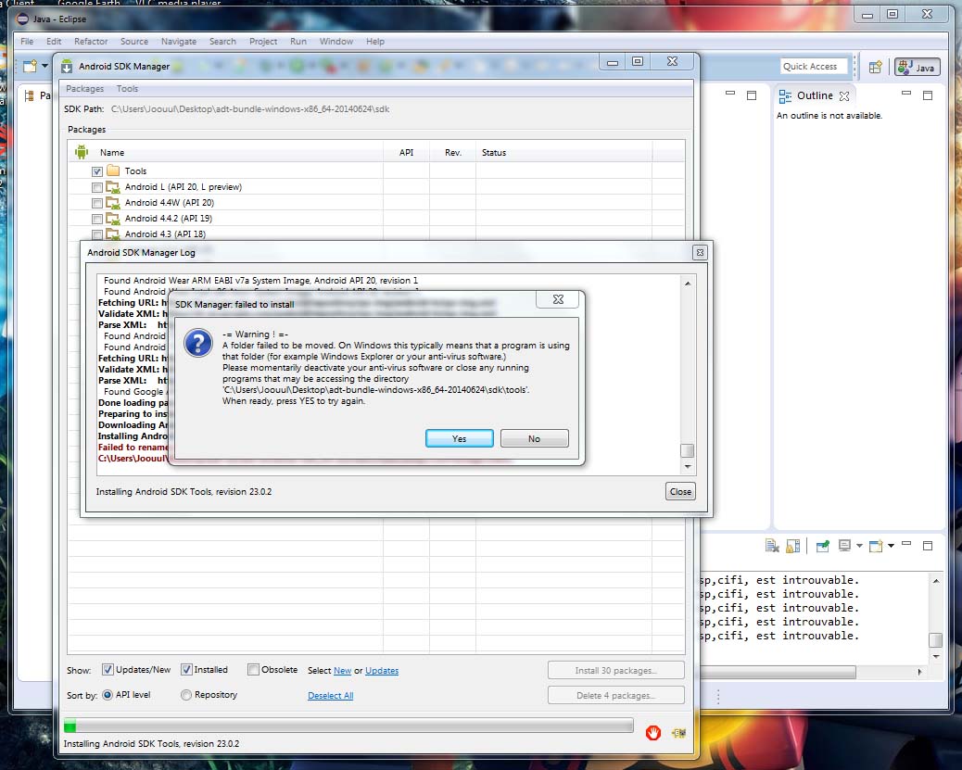Screen dimensions: 962x770
Task: Select the Android 4.3 (API 18) row
Action: pos(375,234)
